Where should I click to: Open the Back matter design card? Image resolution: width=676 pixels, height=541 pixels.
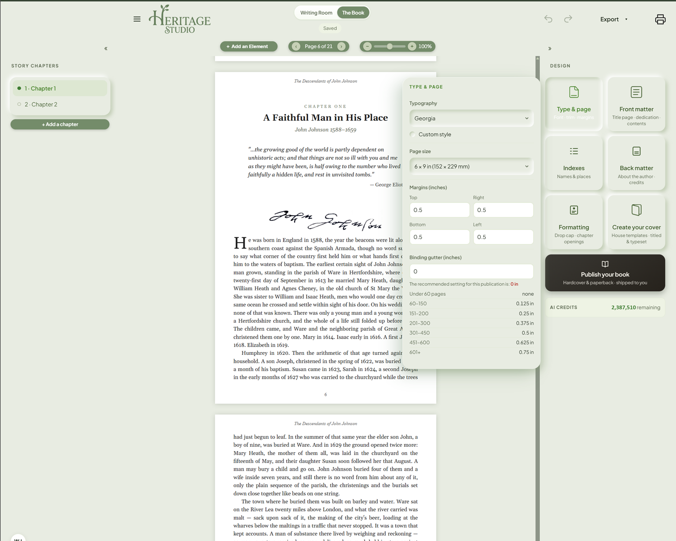point(636,163)
